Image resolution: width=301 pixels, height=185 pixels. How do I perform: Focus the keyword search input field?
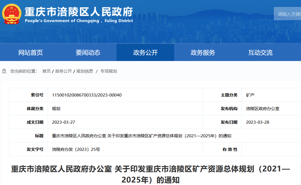point(289,14)
